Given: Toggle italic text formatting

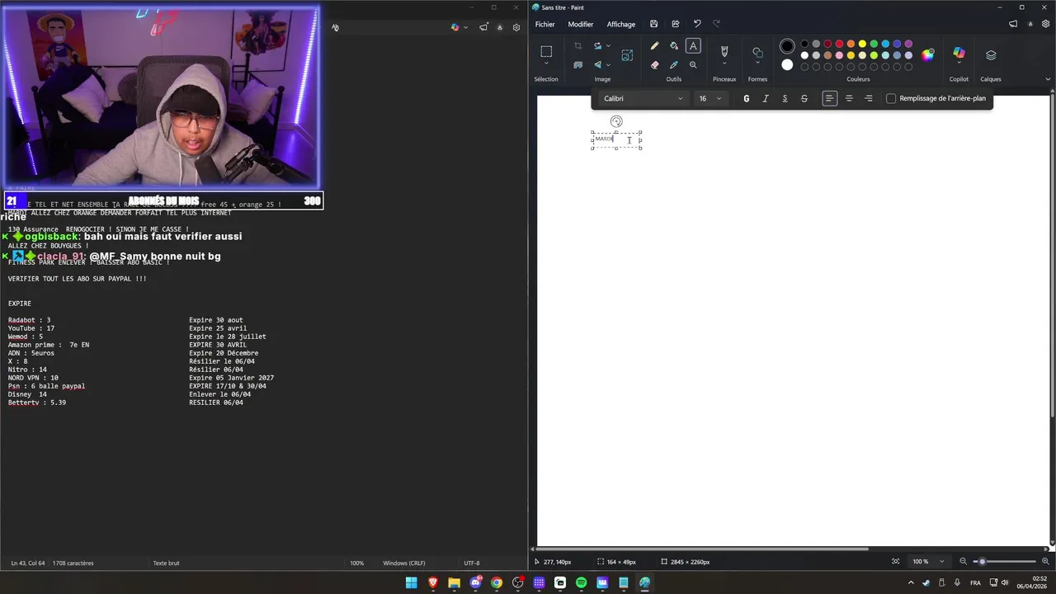Looking at the screenshot, I should 766,98.
